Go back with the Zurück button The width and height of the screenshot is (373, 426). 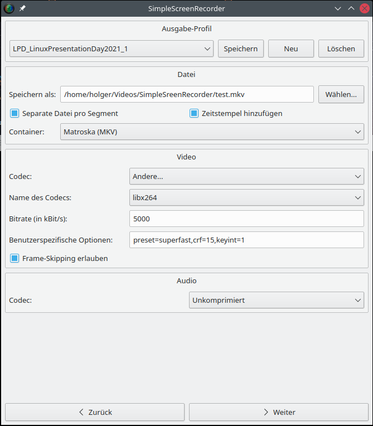click(95, 412)
